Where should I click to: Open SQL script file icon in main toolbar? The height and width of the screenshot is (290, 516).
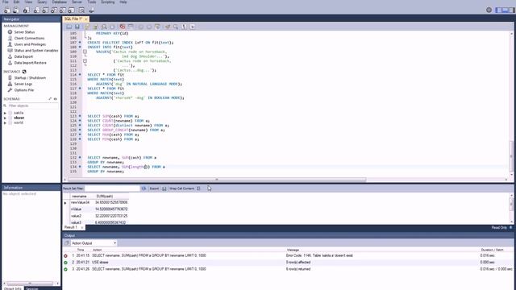[x=15, y=10]
